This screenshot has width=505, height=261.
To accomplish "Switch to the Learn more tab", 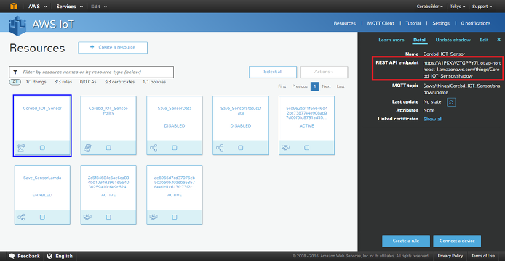I will click(x=391, y=40).
